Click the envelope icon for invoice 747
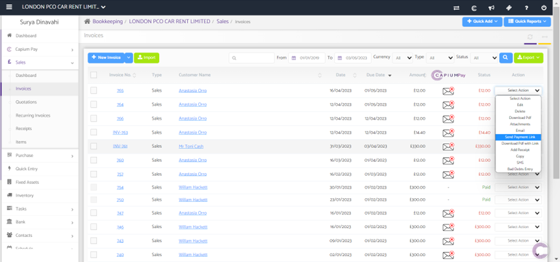This screenshot has height=262, width=560. 448,213
